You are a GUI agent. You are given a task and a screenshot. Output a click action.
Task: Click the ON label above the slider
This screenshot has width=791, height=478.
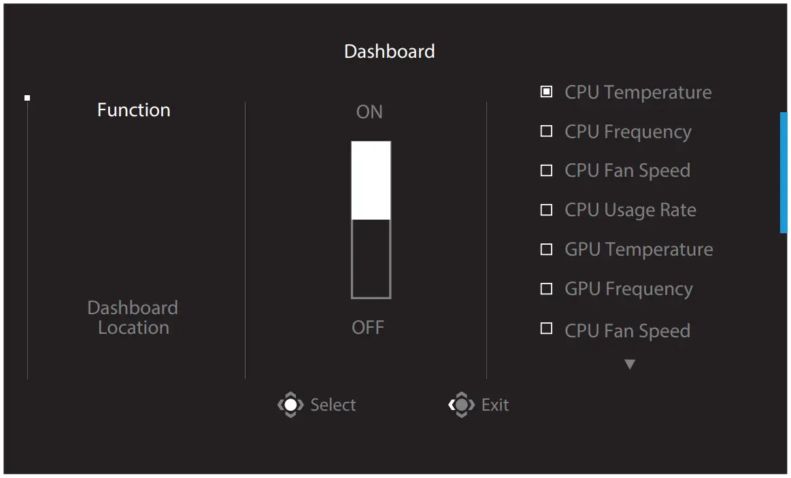369,112
